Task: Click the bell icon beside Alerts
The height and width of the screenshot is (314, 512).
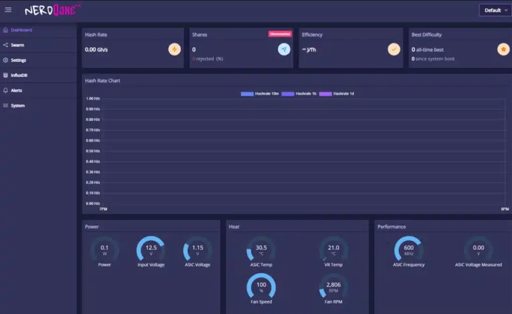Action: (6, 90)
